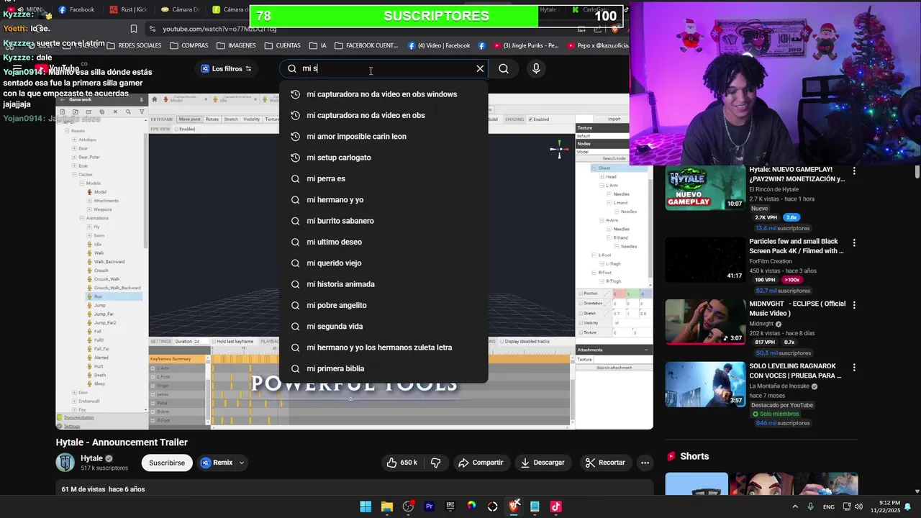This screenshot has height=518, width=921.
Task: Click the Remix button
Action: [217, 463]
